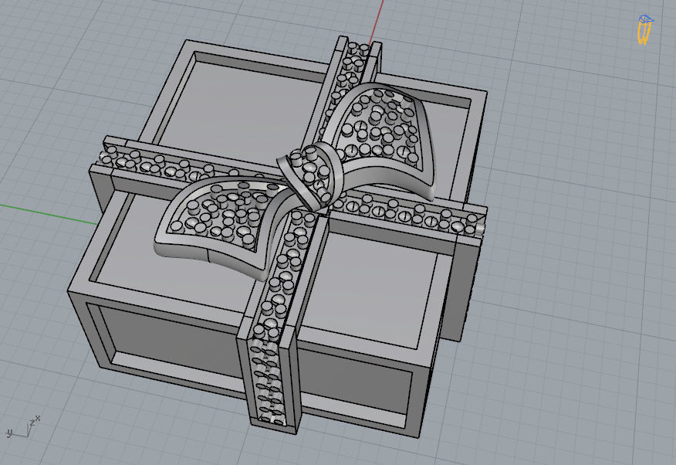Image resolution: width=676 pixels, height=465 pixels.
Task: Select the front vertical ribbon strip with gems
Action: [x=268, y=378]
